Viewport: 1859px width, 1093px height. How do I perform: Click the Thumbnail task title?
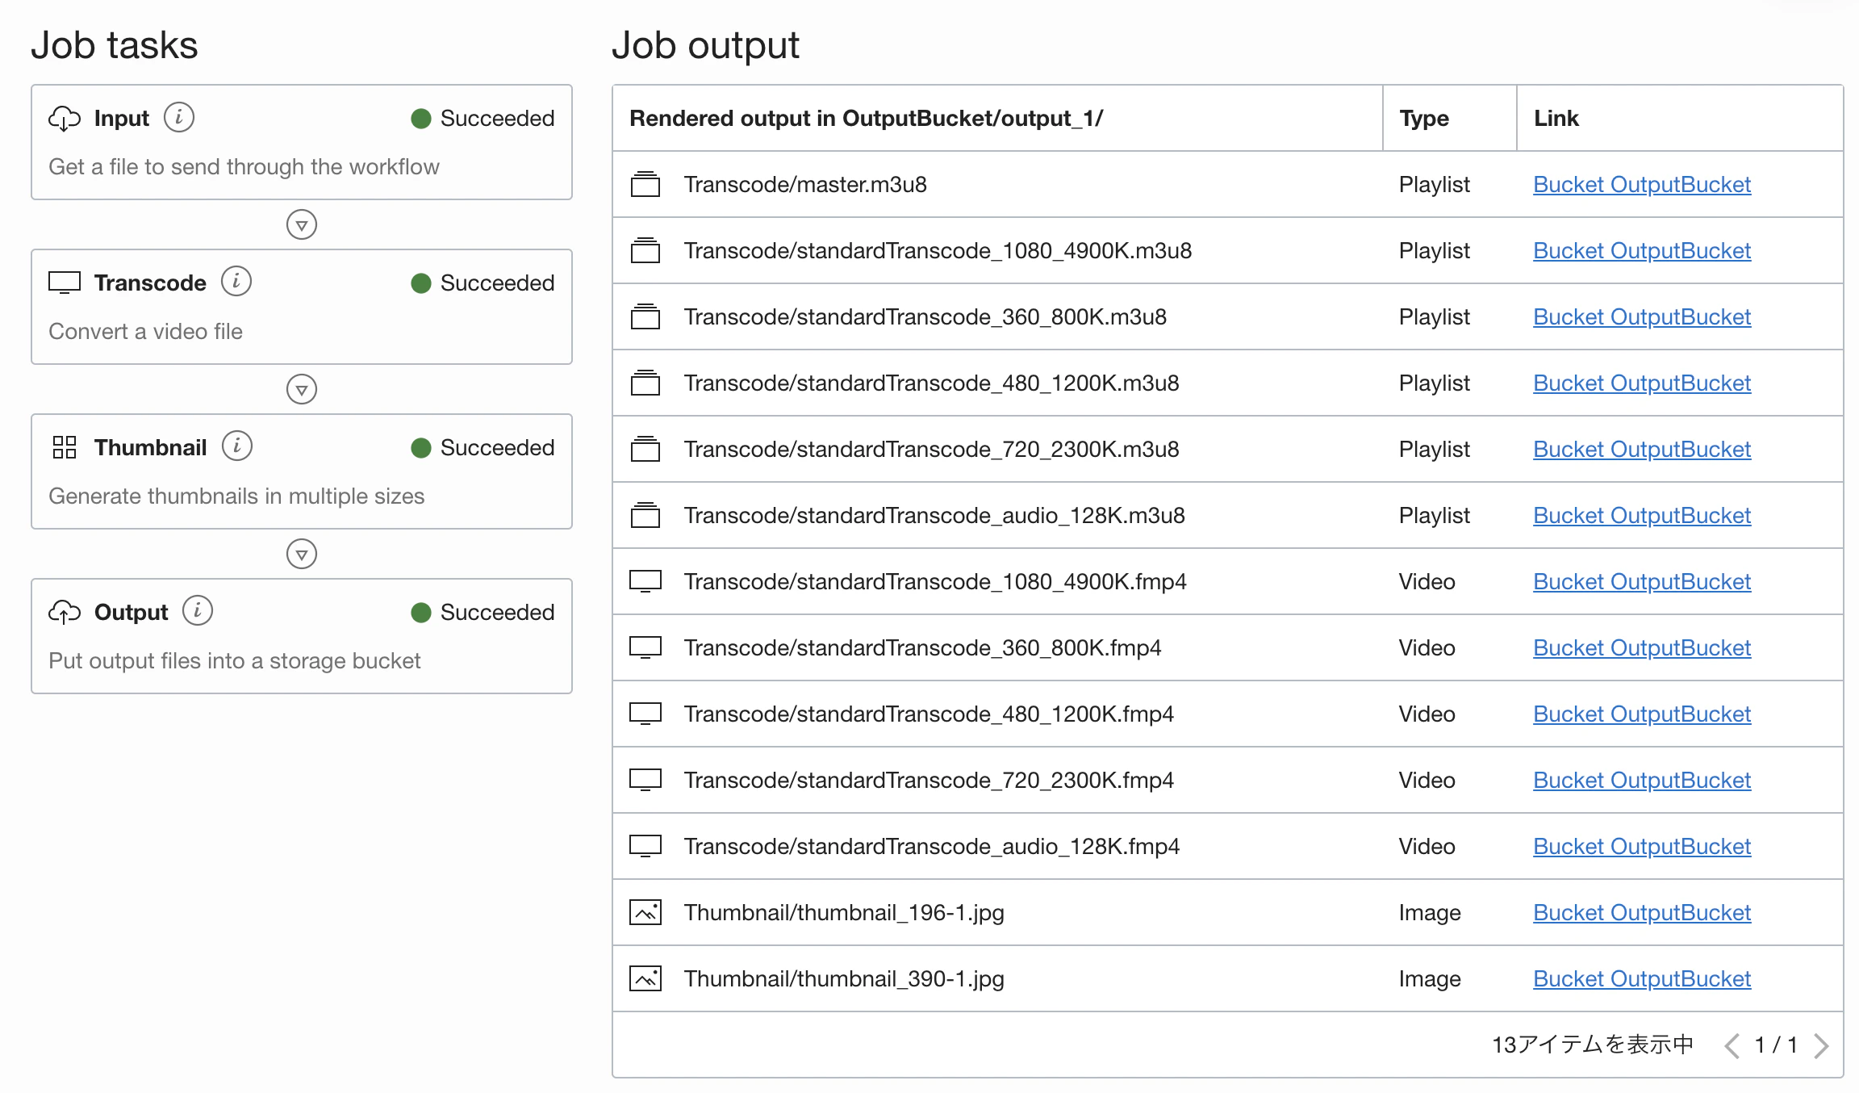pyautogui.click(x=150, y=447)
